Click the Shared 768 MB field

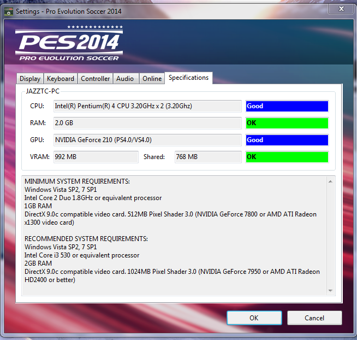[x=207, y=157]
